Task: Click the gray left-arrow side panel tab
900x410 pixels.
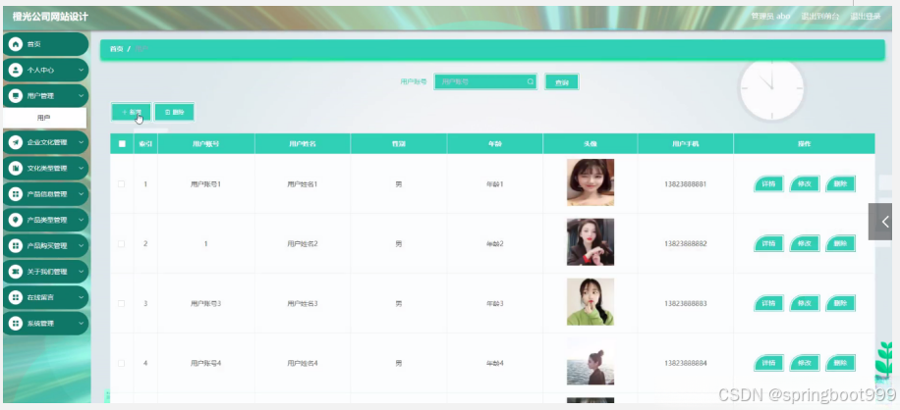Action: click(x=880, y=222)
